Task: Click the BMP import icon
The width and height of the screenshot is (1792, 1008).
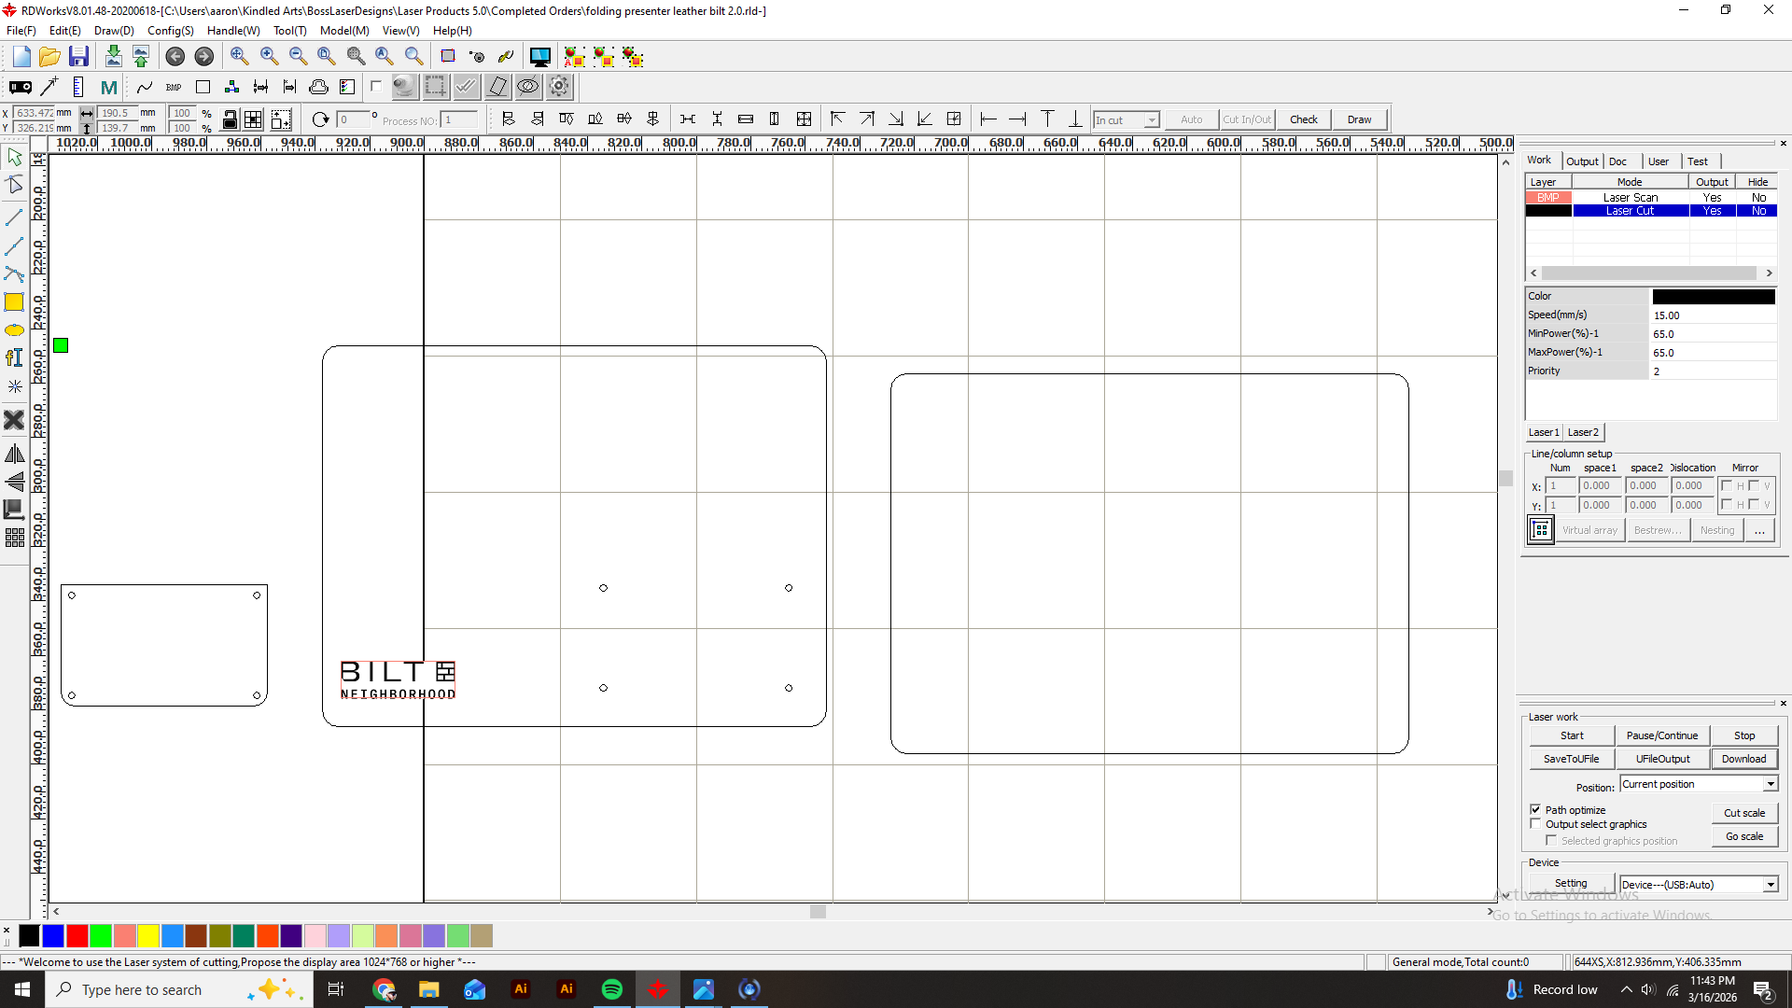Action: pos(174,88)
